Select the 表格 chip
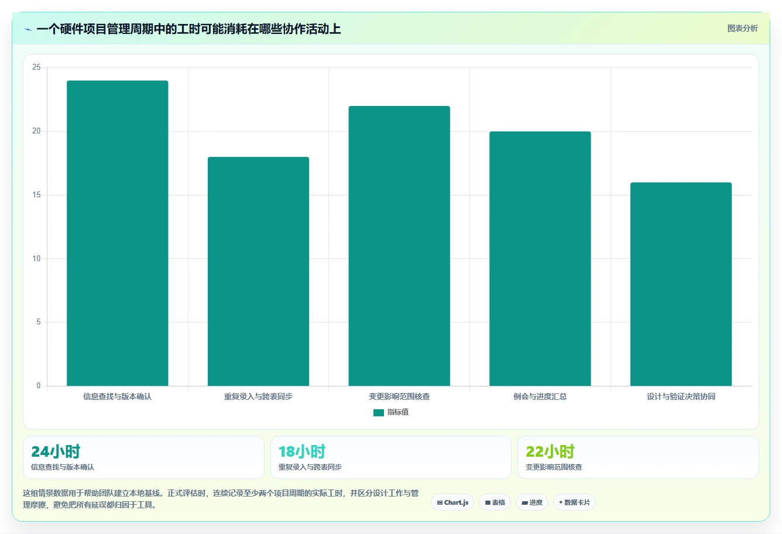 click(495, 502)
